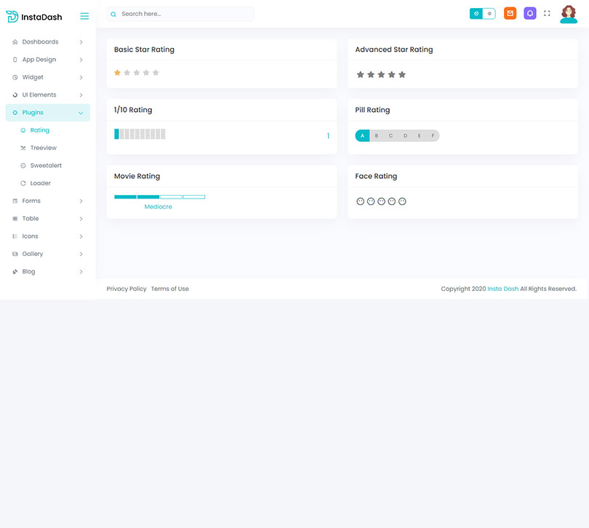589x528 pixels.
Task: Expand the UI Elements section
Action: 47,95
